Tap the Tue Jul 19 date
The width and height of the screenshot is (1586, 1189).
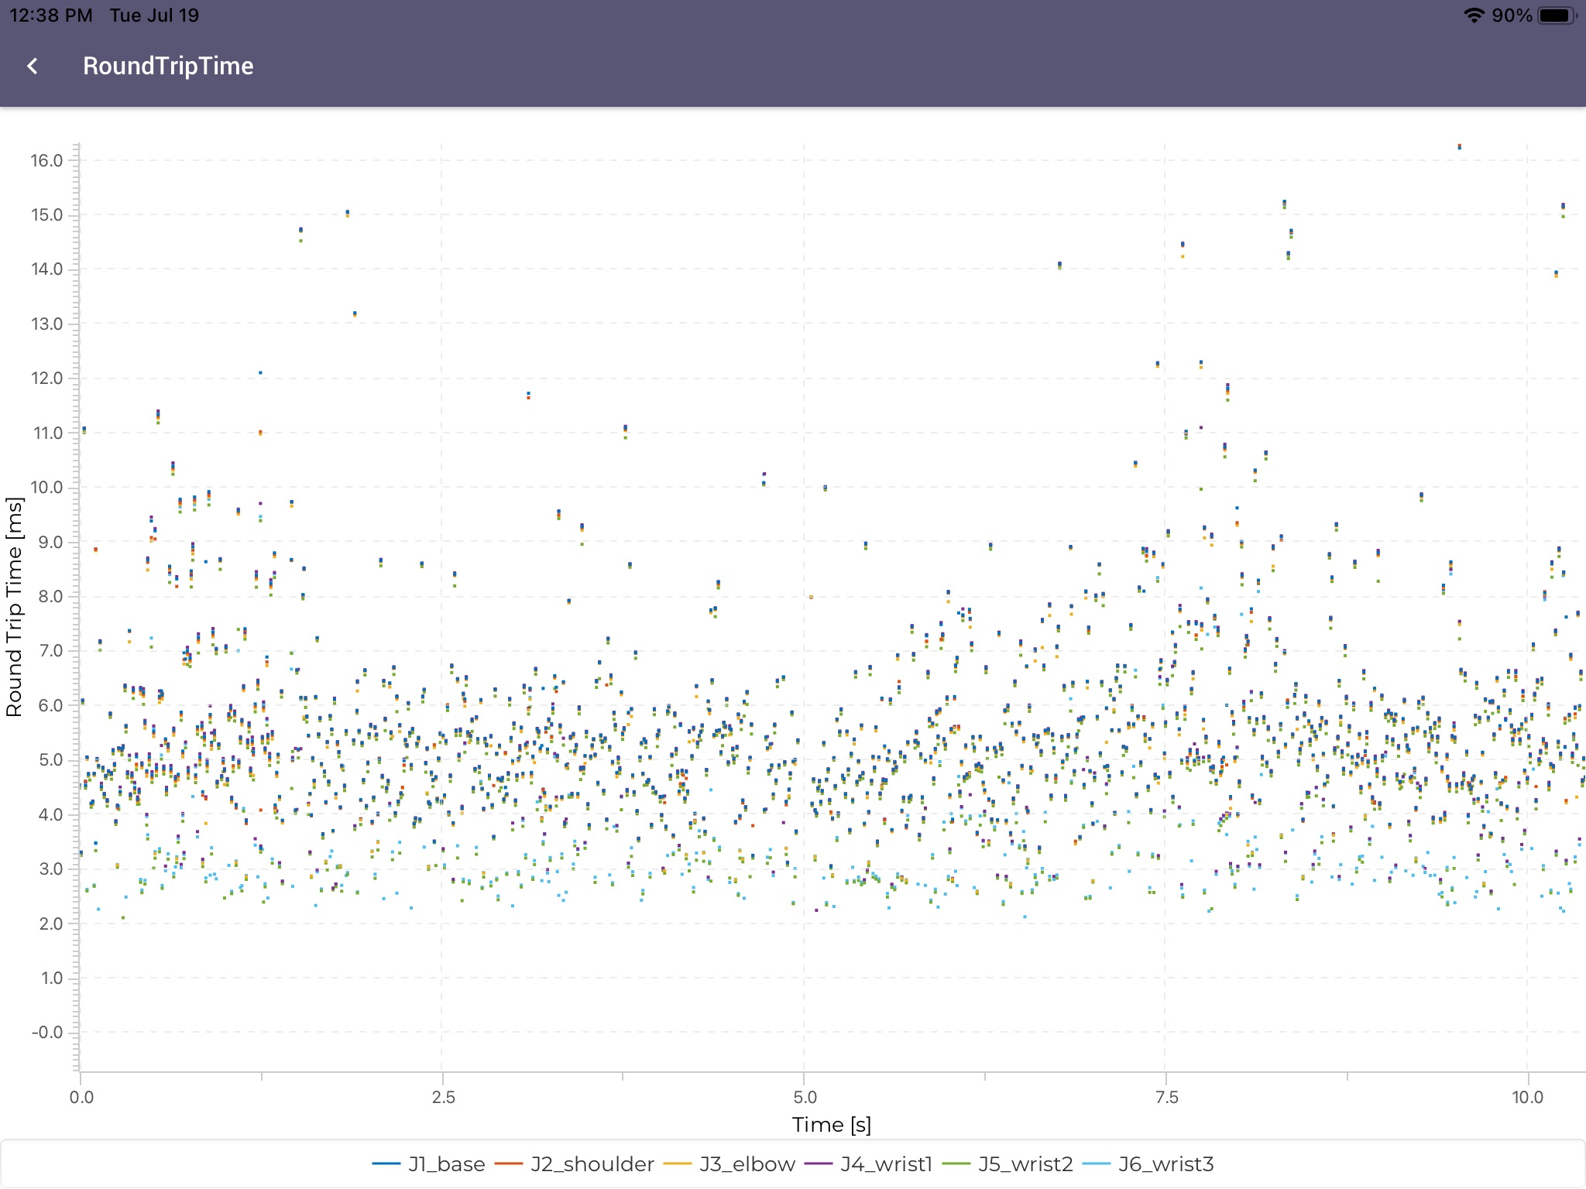coord(154,15)
